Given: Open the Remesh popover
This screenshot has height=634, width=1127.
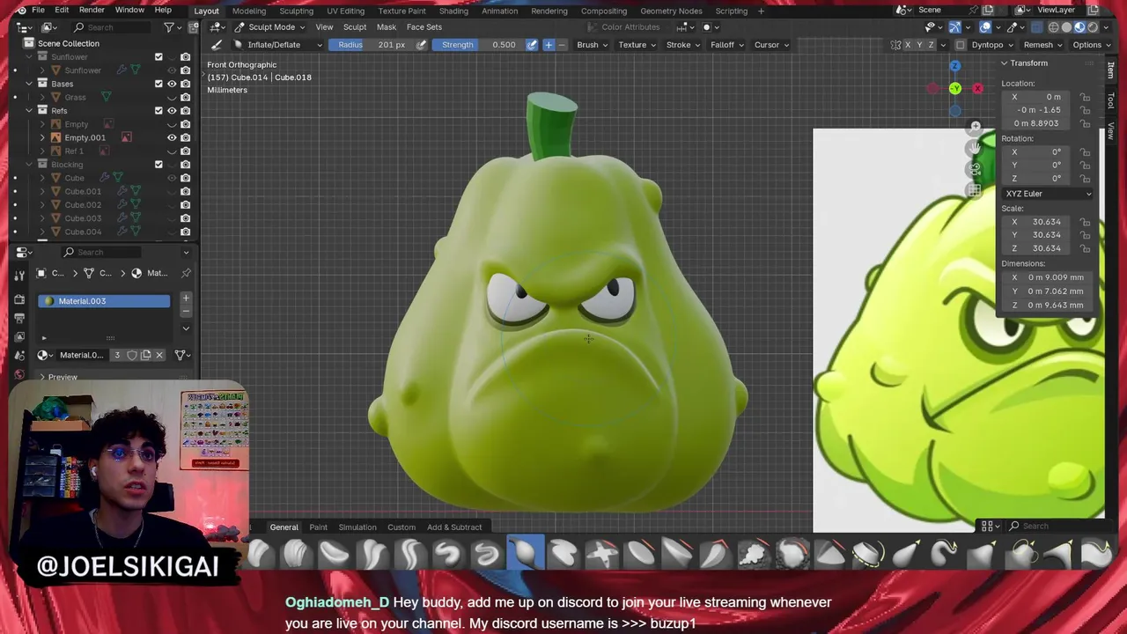Looking at the screenshot, I should (1042, 45).
